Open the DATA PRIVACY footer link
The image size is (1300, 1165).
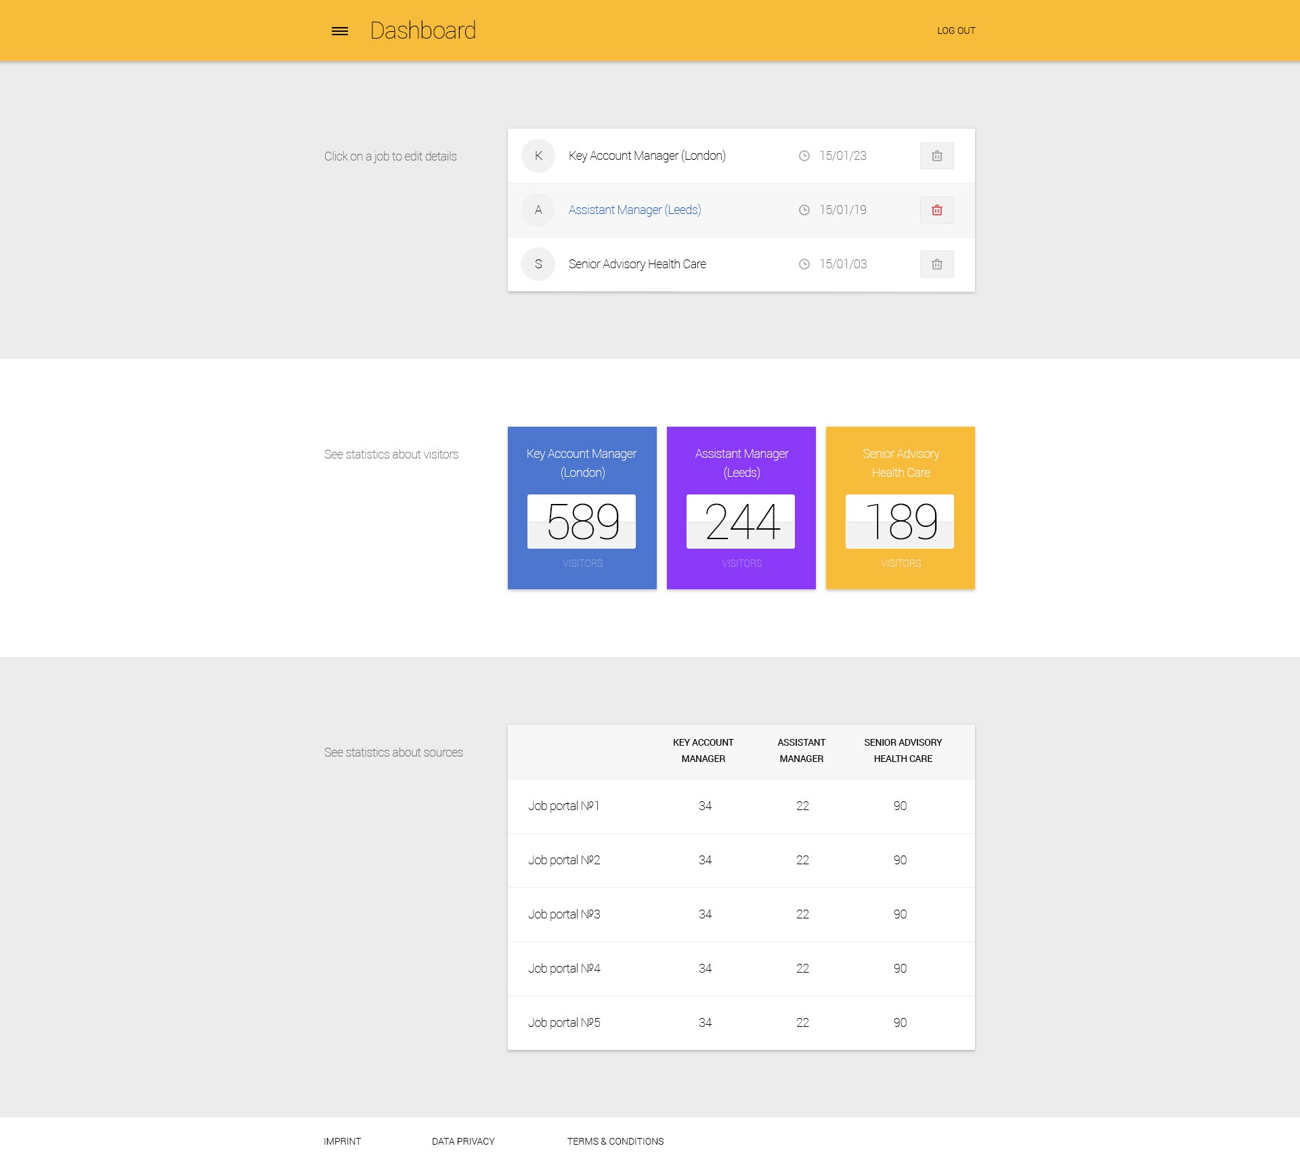point(463,1141)
